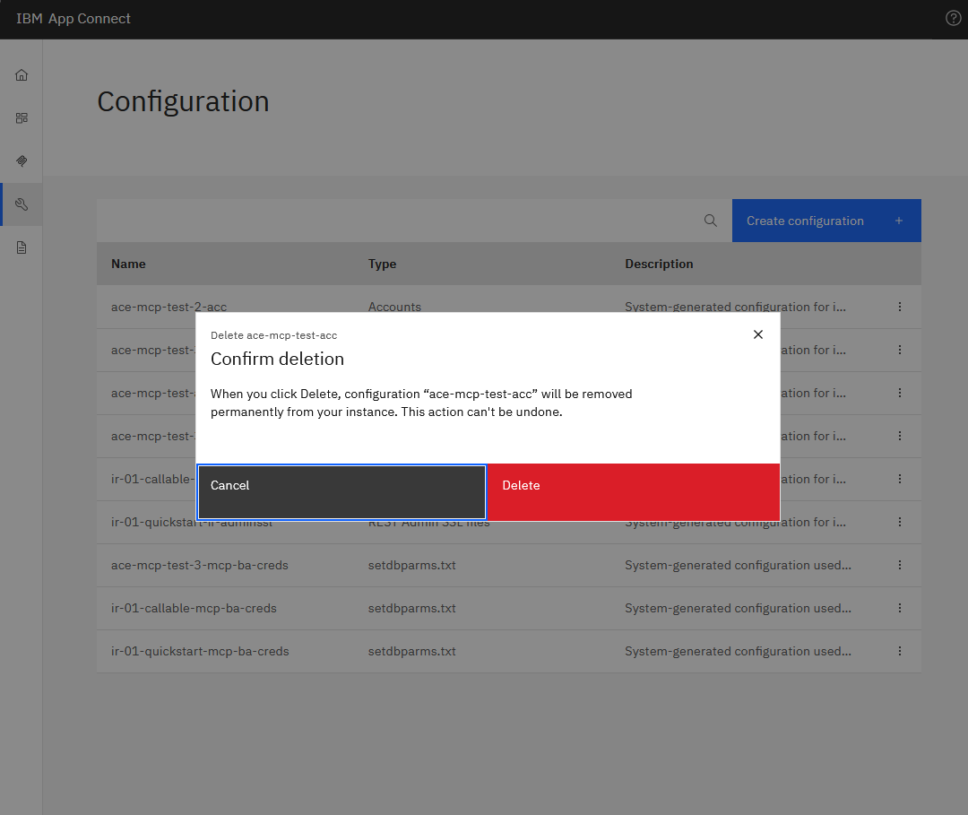
Task: Open the help icon in the header
Action: tap(953, 19)
